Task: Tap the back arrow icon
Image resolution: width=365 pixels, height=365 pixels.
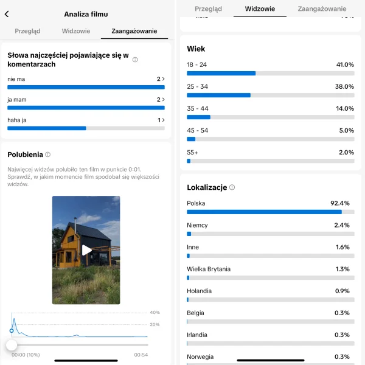Action: (7, 14)
